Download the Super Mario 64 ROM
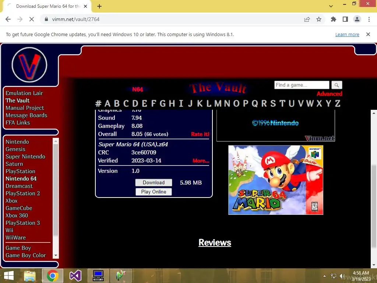 click(154, 183)
